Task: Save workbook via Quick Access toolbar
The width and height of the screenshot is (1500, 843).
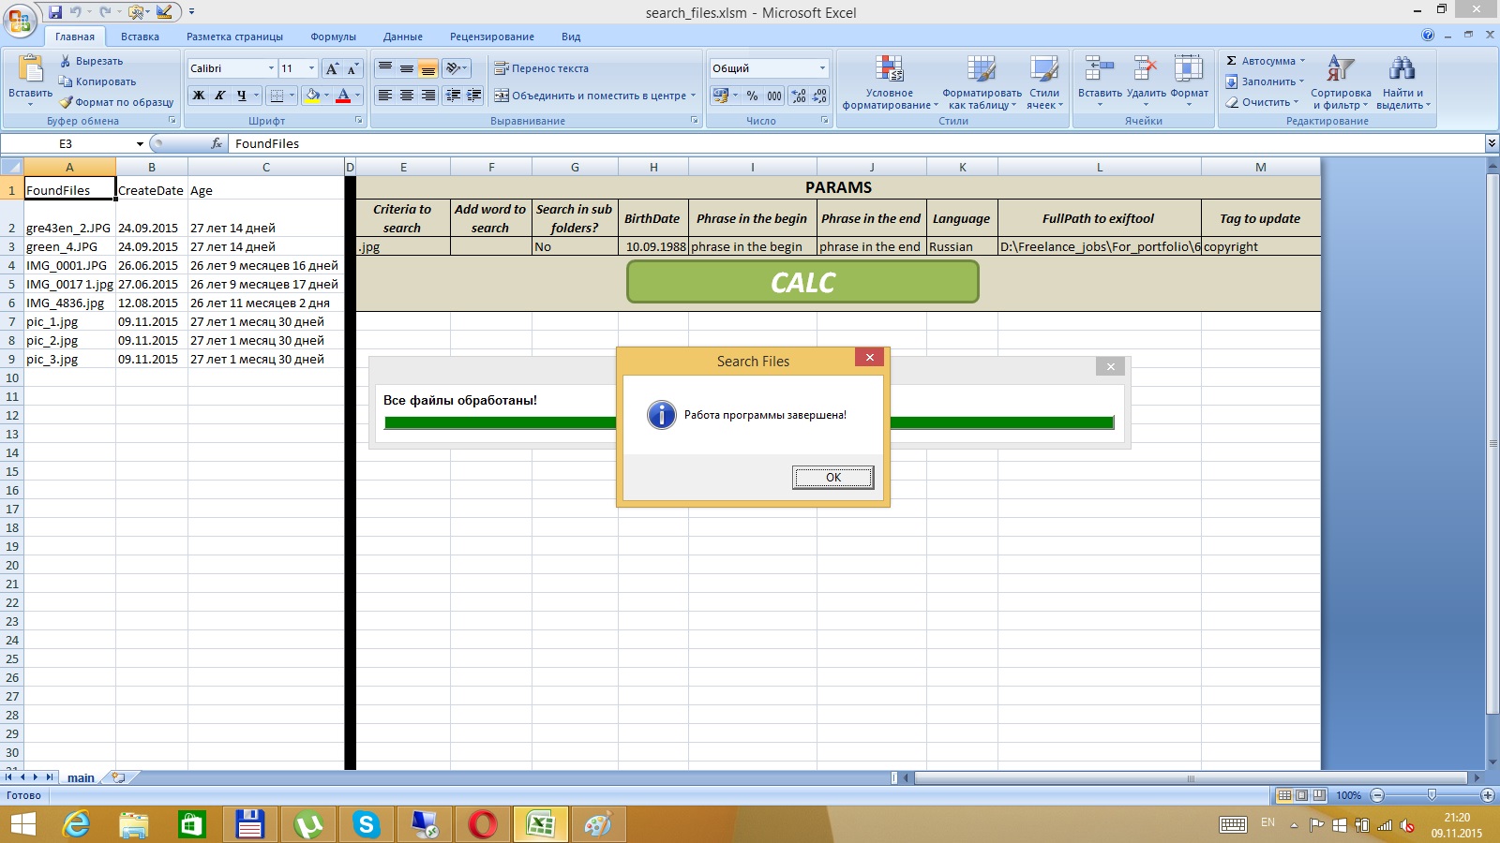Action: pyautogui.click(x=55, y=12)
